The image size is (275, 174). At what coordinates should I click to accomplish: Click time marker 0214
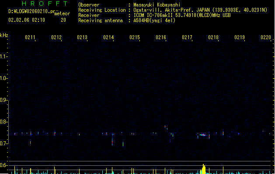tap(108, 37)
